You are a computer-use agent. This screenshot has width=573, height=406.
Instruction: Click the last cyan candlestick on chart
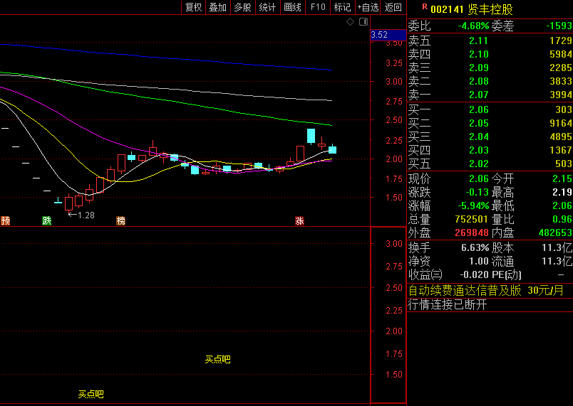pos(333,149)
